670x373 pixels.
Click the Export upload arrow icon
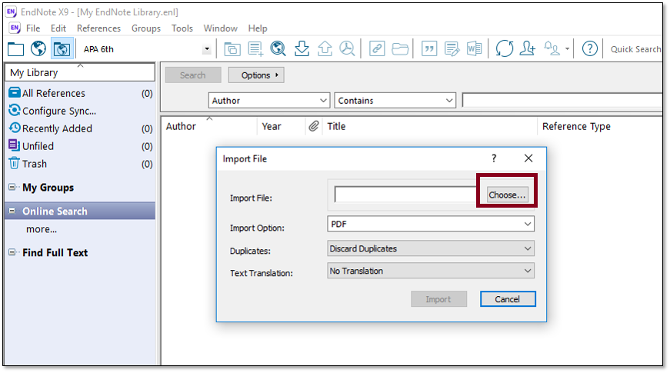tap(325, 48)
